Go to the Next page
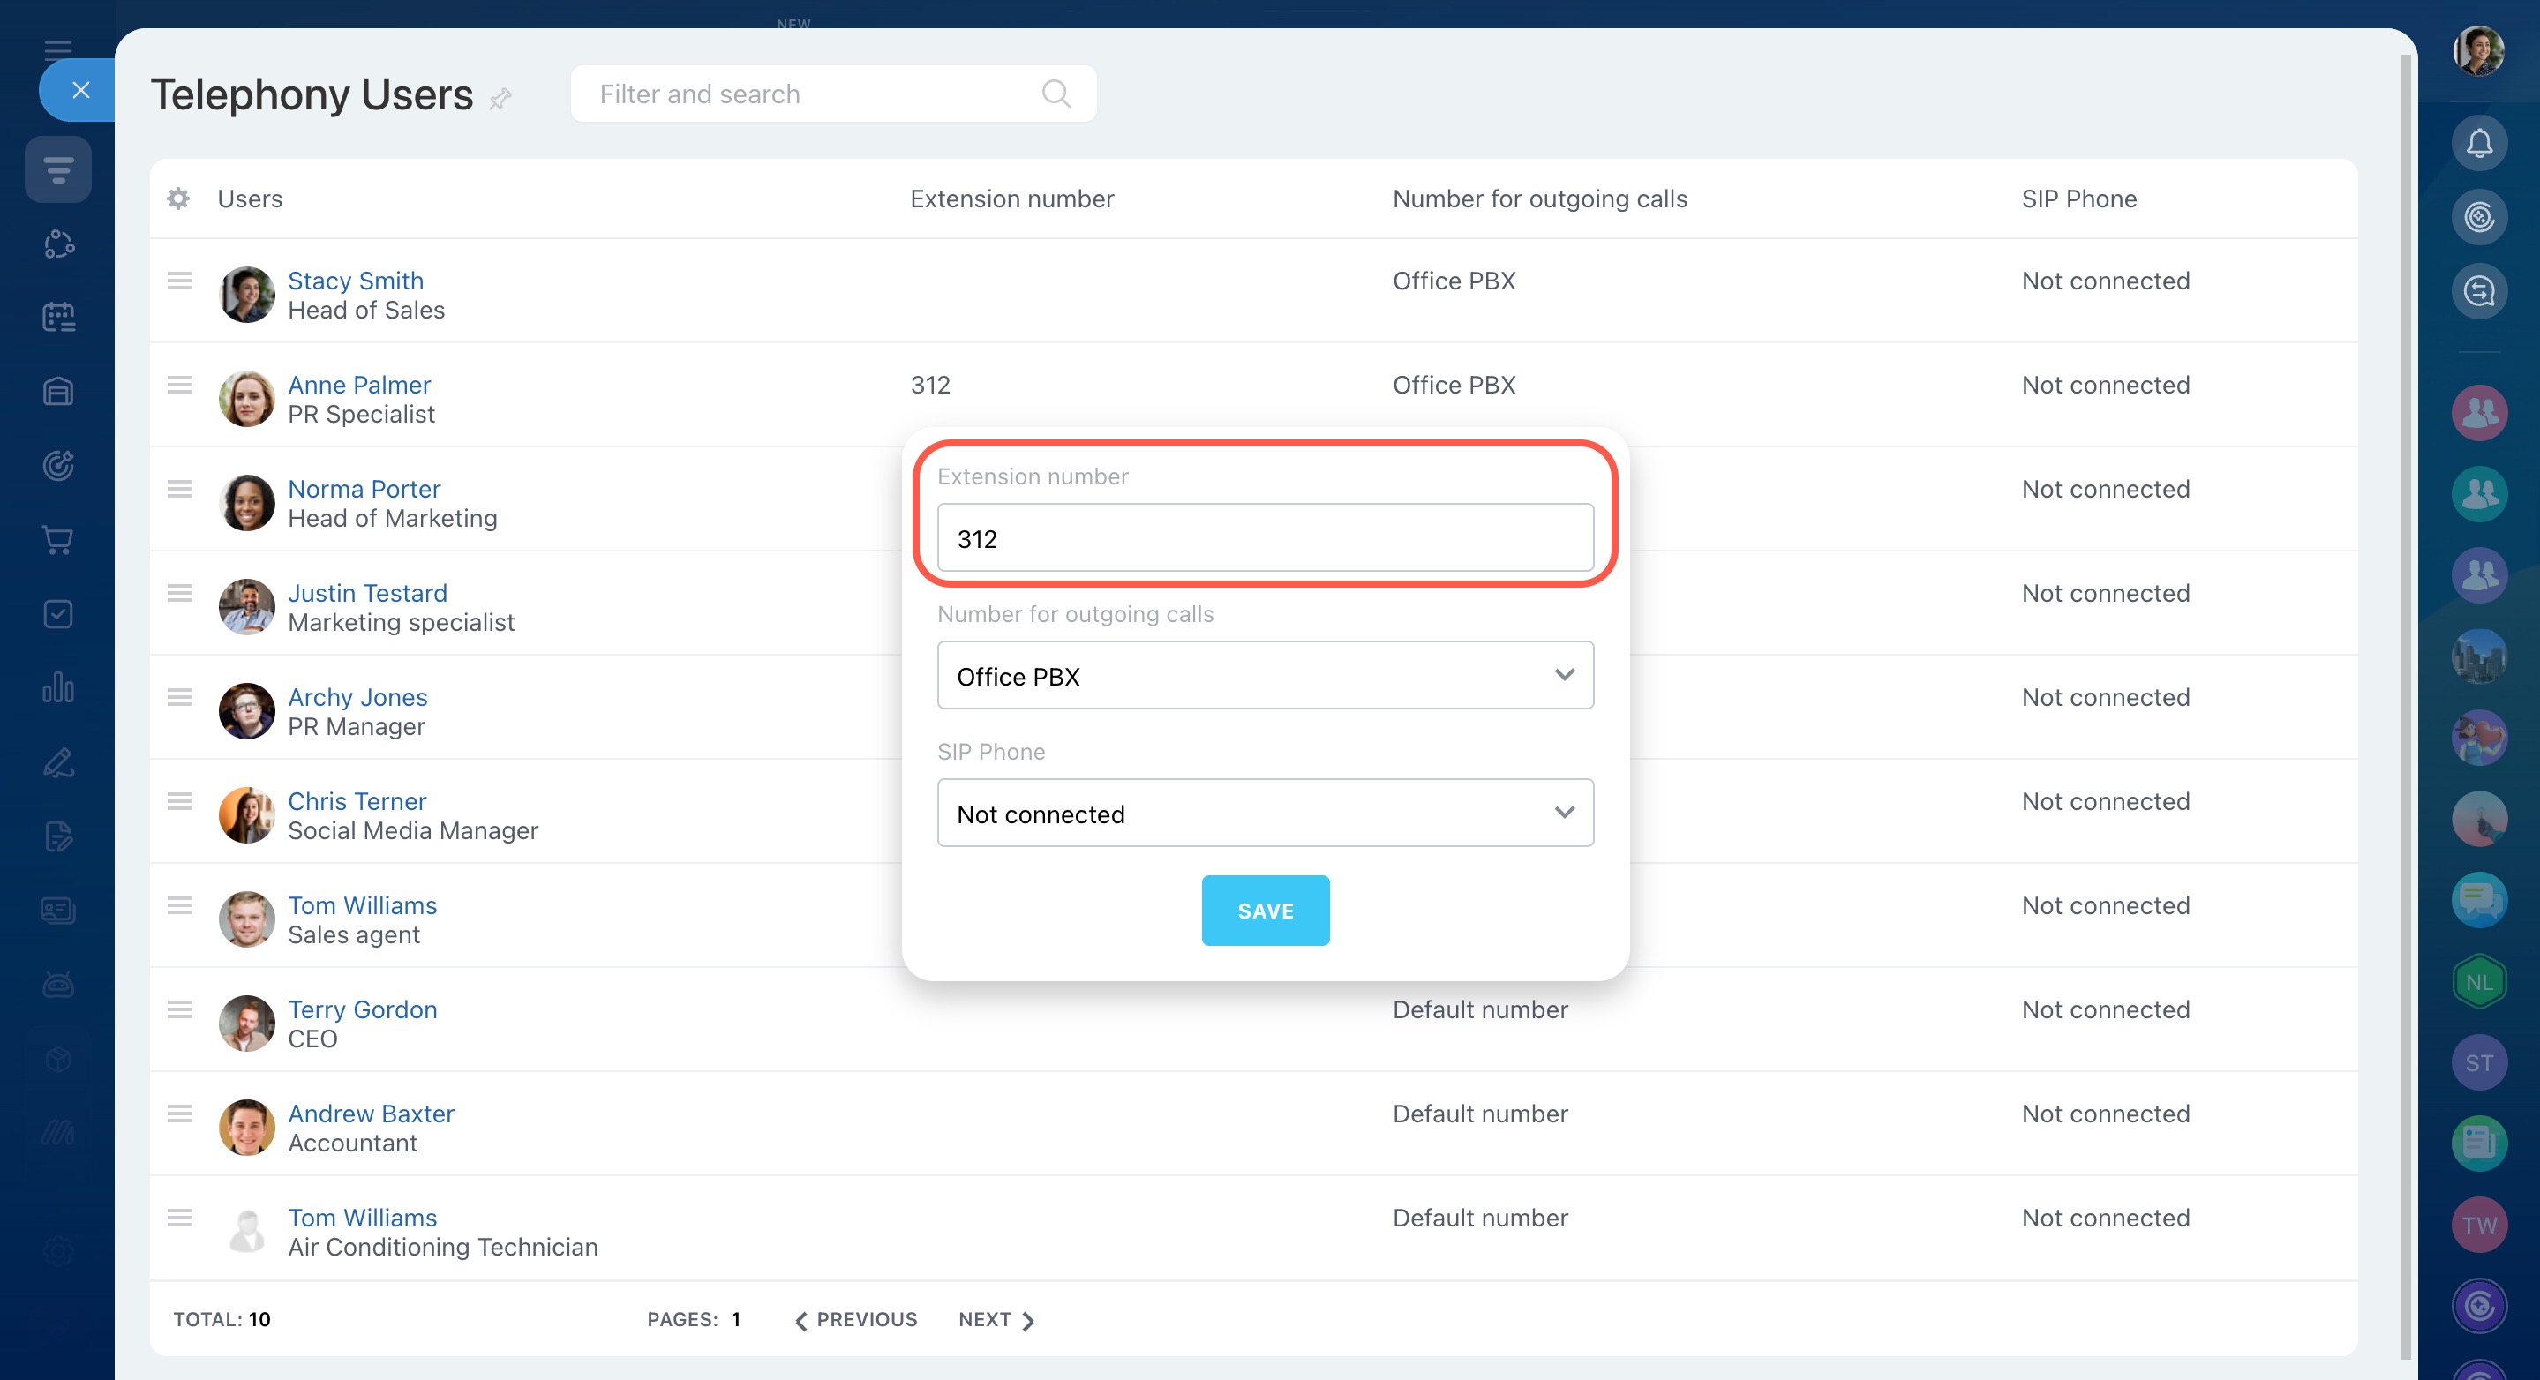This screenshot has width=2540, height=1380. [x=996, y=1319]
